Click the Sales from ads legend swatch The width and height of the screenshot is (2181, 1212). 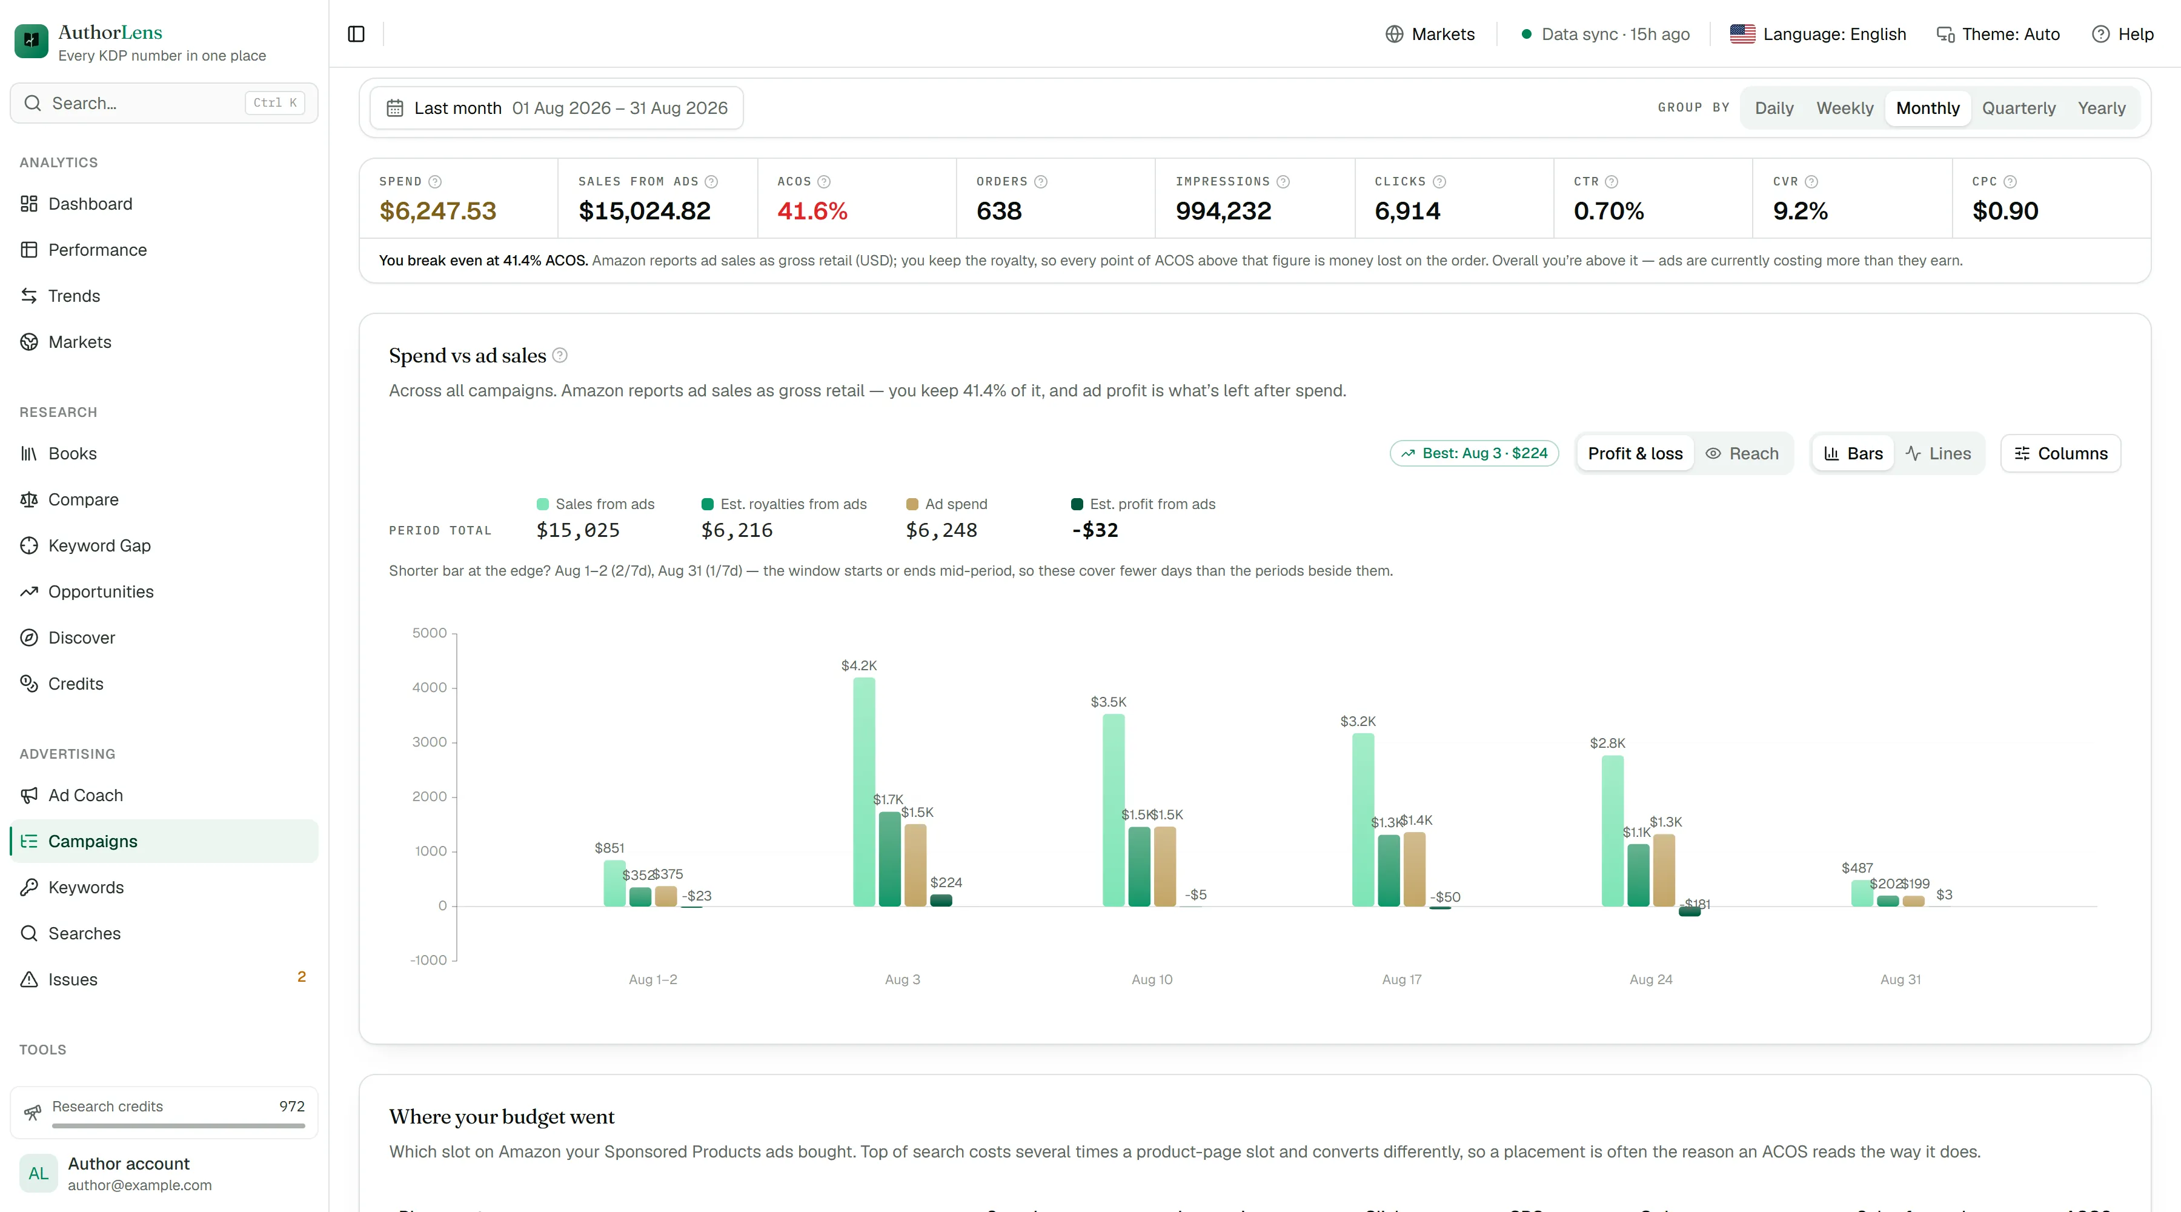tap(543, 504)
